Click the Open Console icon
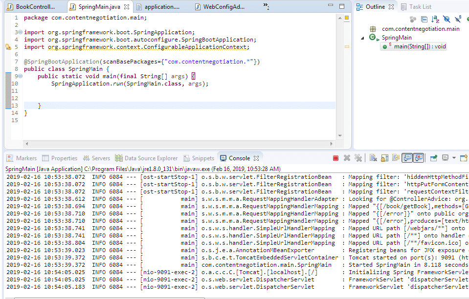Screen dimensions: 469x299 coord(463,158)
